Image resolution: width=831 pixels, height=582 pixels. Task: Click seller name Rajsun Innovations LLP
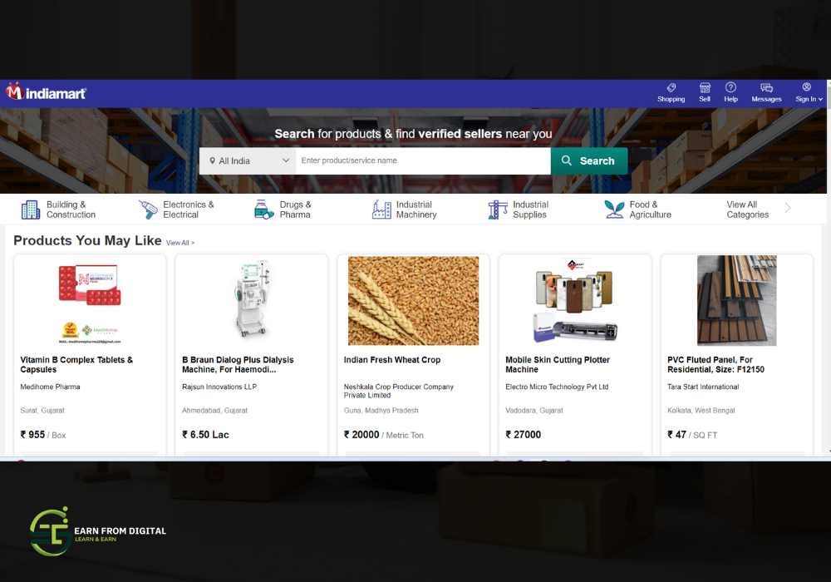point(219,387)
